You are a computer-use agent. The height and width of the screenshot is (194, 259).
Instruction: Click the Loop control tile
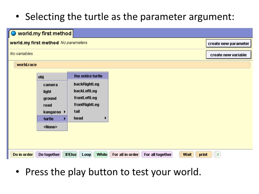click(x=85, y=155)
